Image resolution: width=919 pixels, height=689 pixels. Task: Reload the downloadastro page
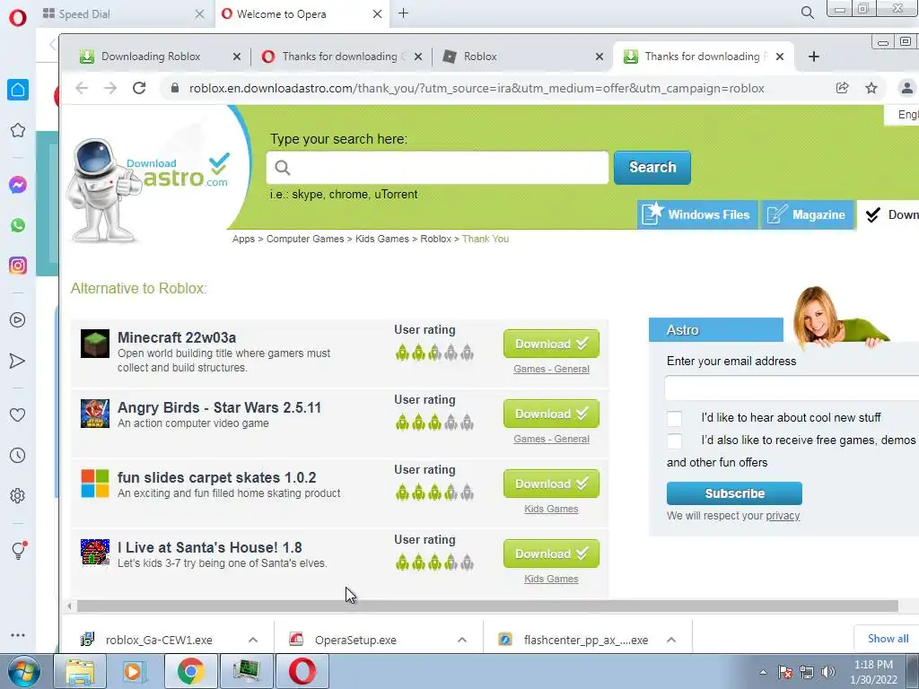[x=139, y=88]
